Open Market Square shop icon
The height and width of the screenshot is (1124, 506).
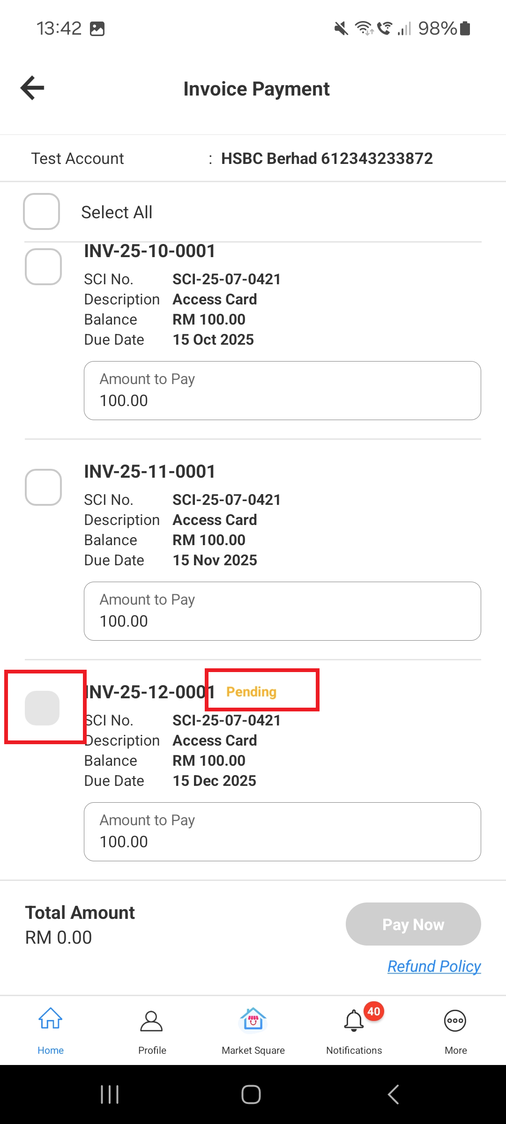tap(253, 1020)
